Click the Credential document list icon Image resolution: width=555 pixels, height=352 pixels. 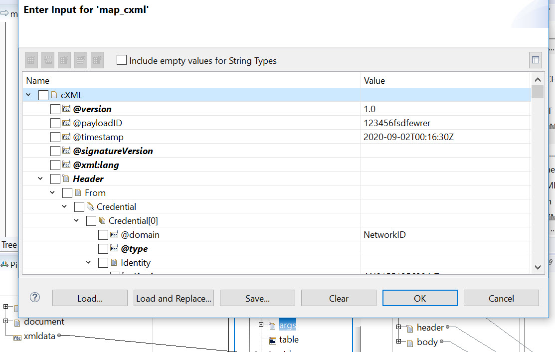pyautogui.click(x=91, y=206)
